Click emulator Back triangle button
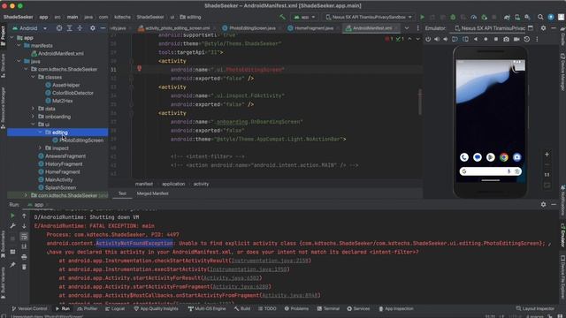The image size is (566, 318). pyautogui.click(x=476, y=39)
